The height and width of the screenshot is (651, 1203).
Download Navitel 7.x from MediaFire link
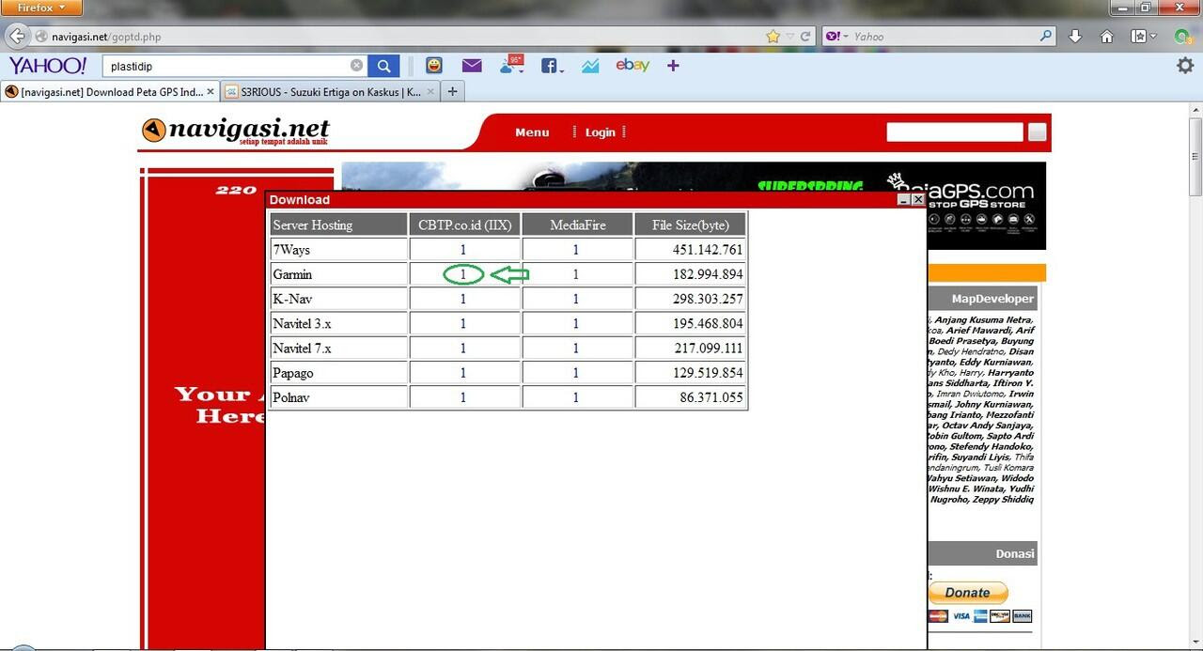coord(576,348)
